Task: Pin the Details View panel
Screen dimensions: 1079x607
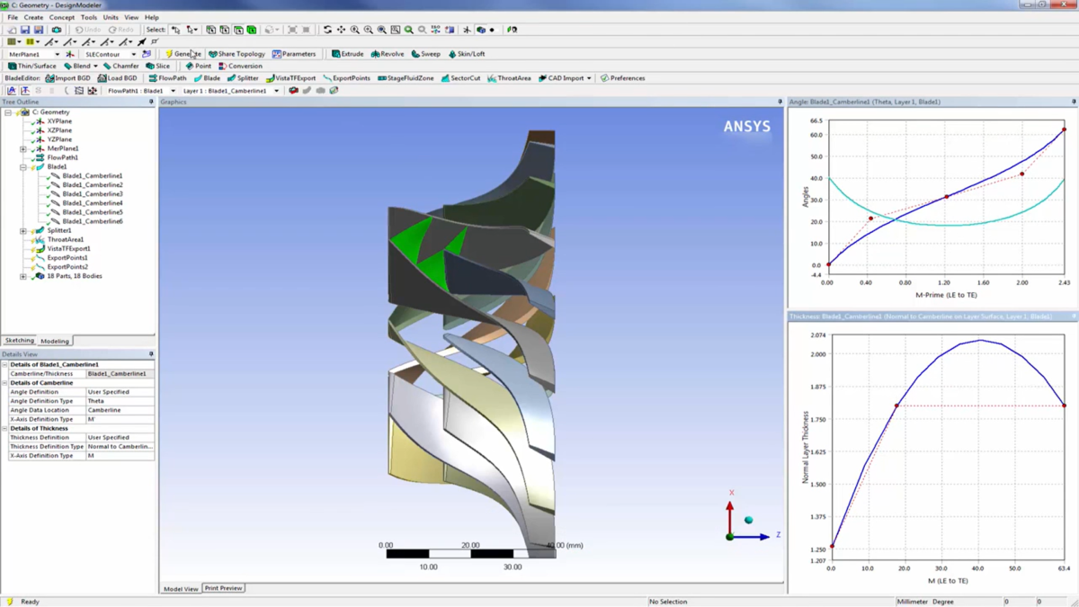Action: tap(151, 354)
